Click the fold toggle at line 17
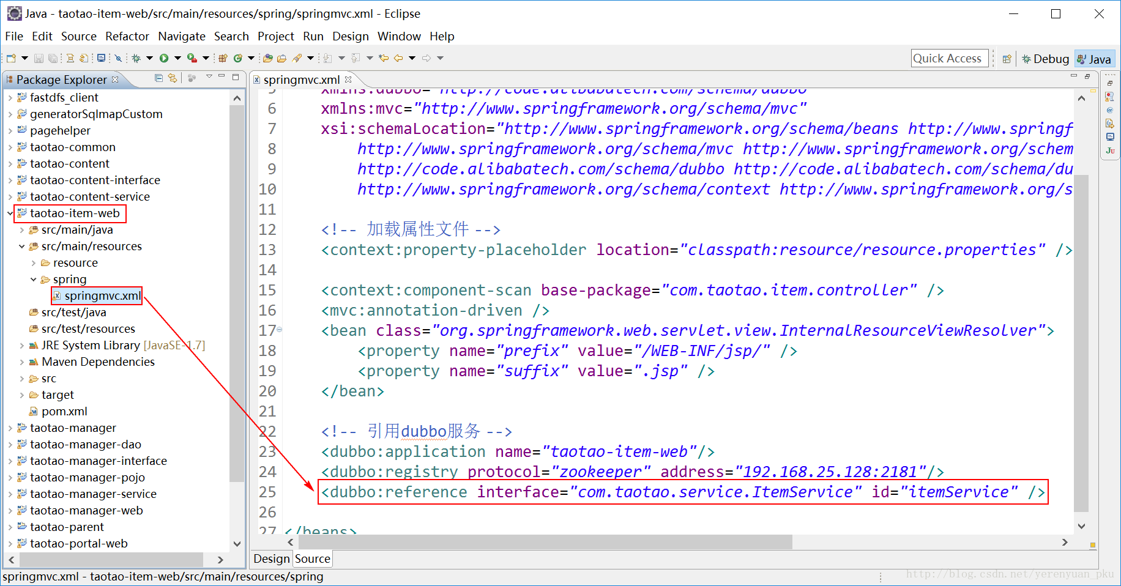This screenshot has width=1121, height=586. point(280,330)
